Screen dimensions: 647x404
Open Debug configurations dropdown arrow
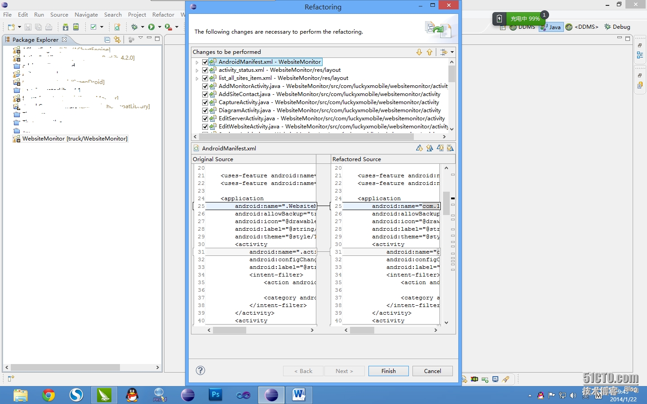(142, 27)
